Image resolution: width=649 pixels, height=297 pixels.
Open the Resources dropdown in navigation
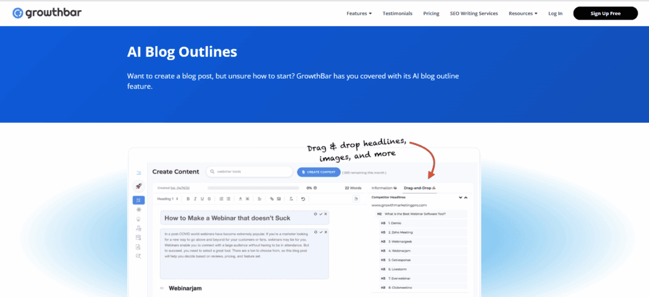(x=523, y=13)
